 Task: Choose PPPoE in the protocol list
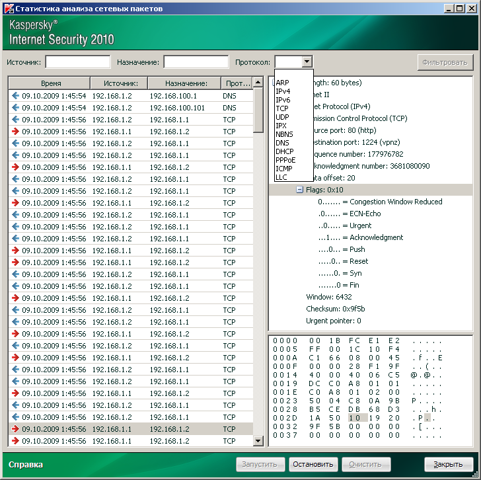pyautogui.click(x=285, y=160)
